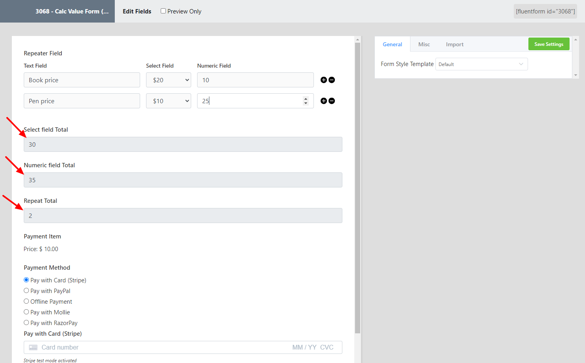Add a row after Book price row
585x363 pixels.
coord(323,80)
